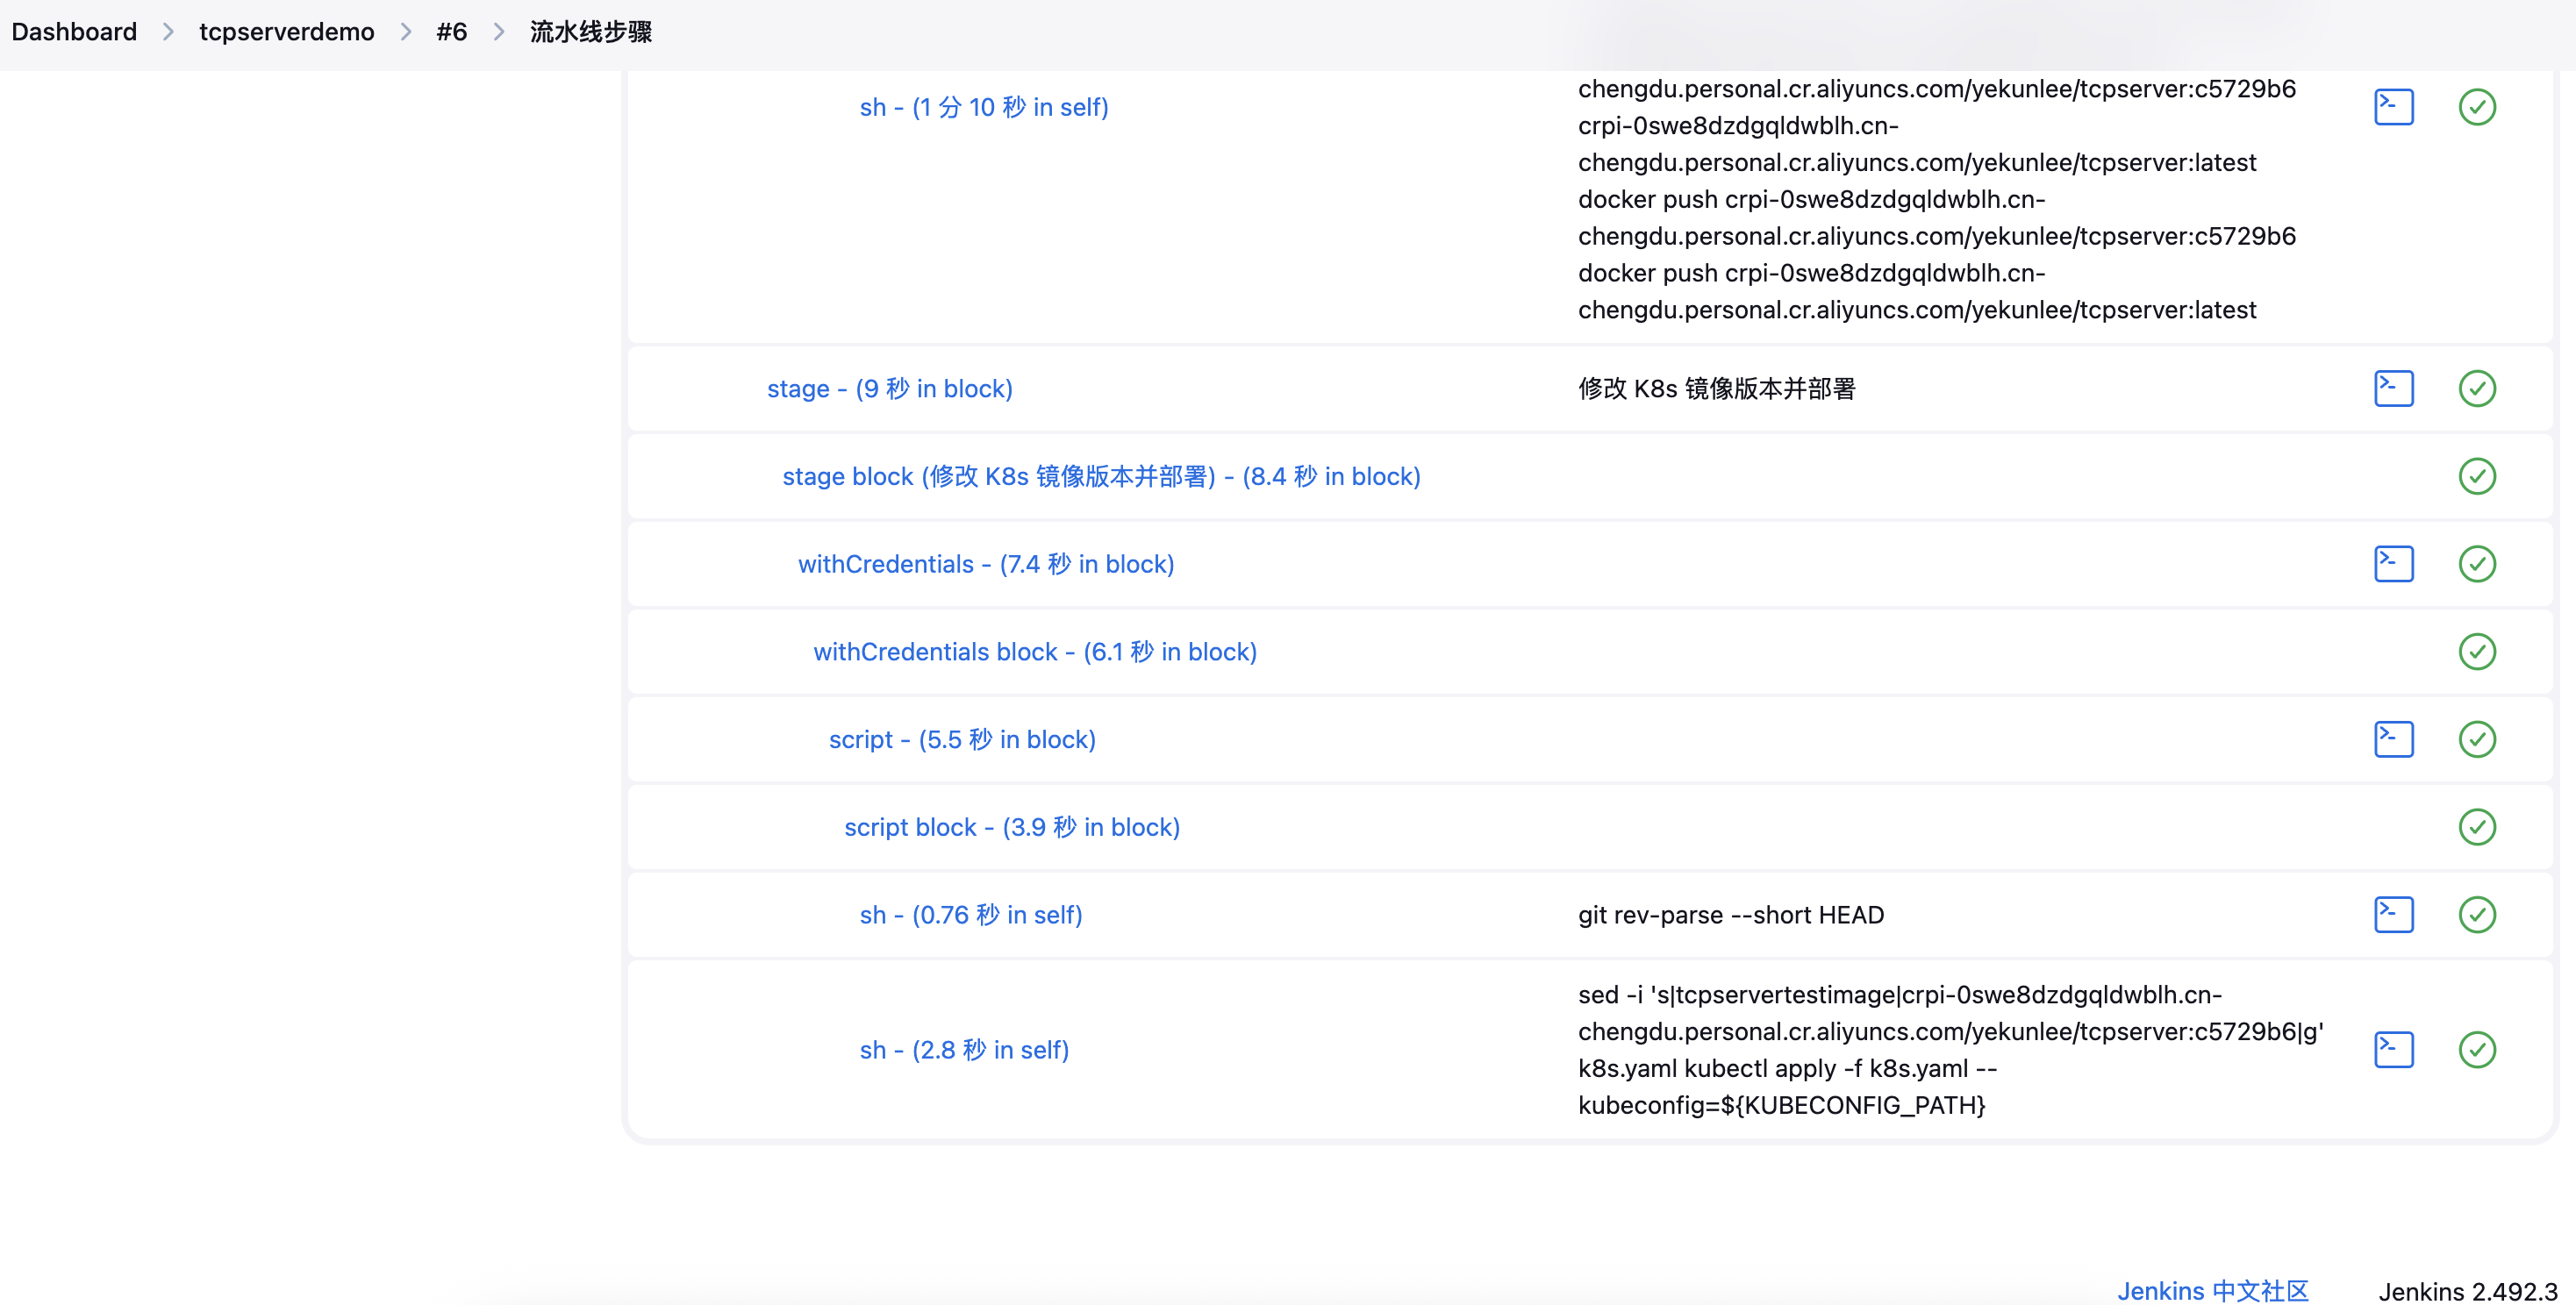Open console icon for K8s deploy stage
Screen dimensions: 2576x1305
point(2393,389)
